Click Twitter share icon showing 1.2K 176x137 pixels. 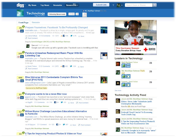coord(71,66)
